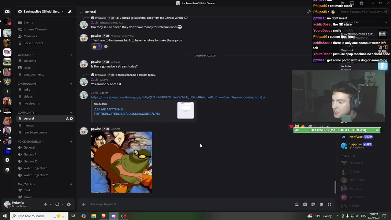This screenshot has height=220, width=391.
Task: Open headphone output options arrow
Action: 62,204
